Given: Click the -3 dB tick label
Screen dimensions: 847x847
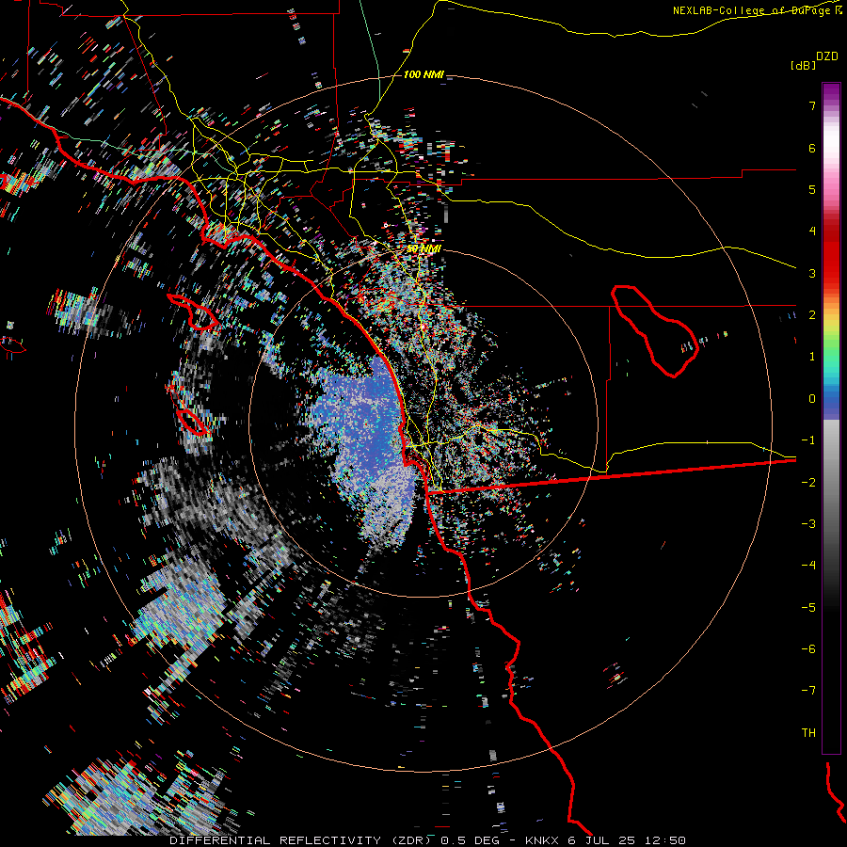Looking at the screenshot, I should (808, 524).
